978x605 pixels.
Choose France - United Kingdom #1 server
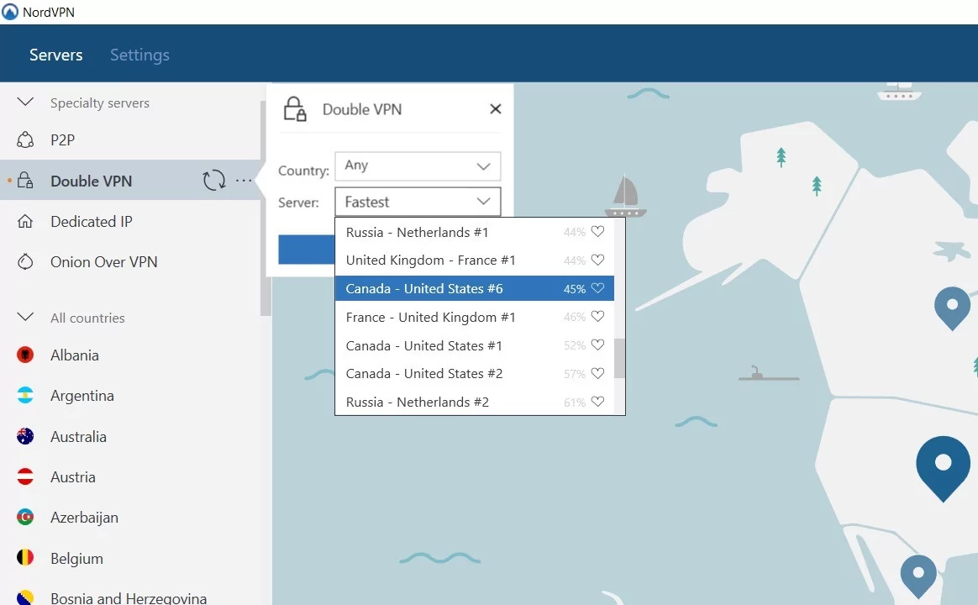click(x=474, y=317)
